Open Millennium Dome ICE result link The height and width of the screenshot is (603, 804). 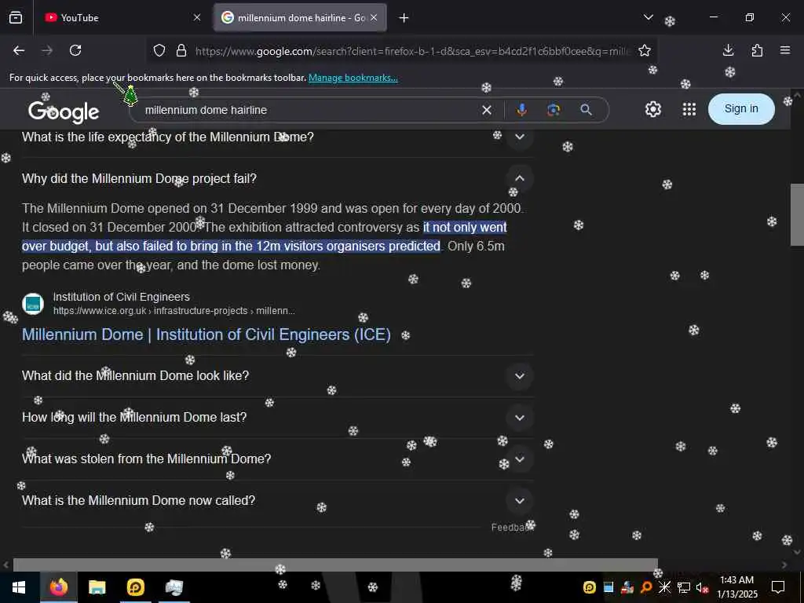[x=206, y=334]
